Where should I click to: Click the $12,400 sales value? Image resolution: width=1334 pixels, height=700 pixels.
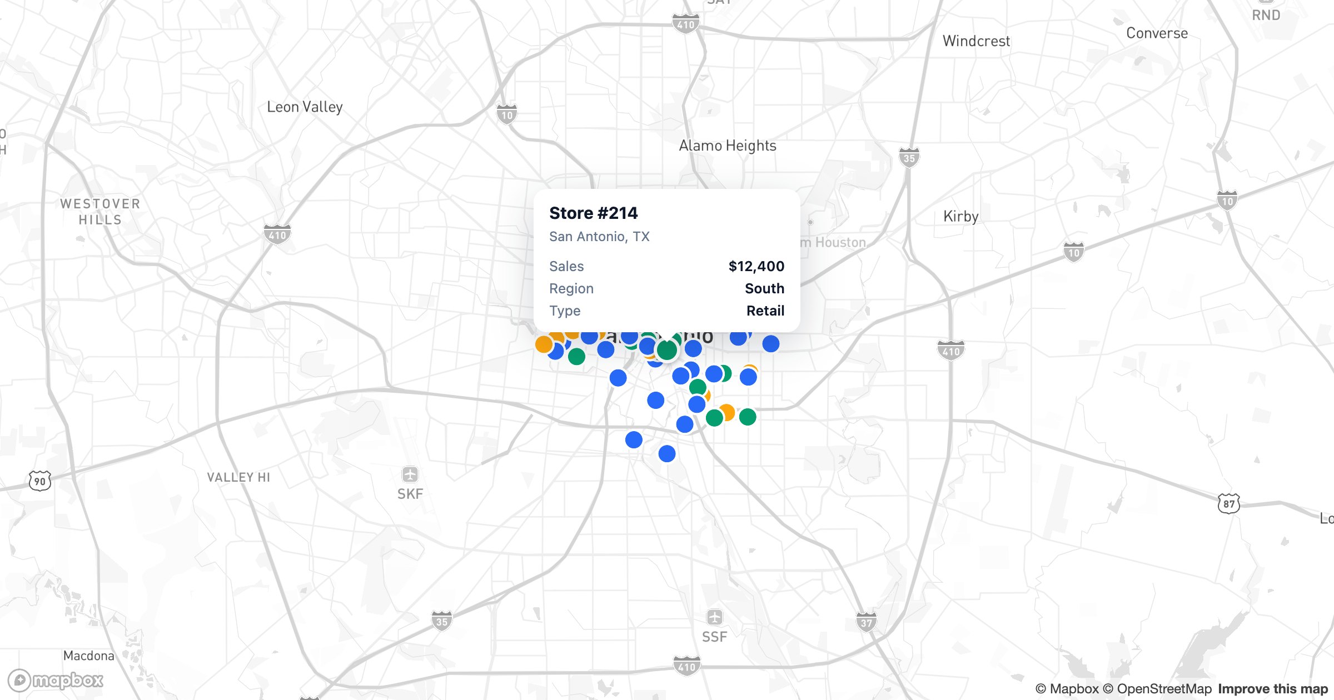click(756, 266)
